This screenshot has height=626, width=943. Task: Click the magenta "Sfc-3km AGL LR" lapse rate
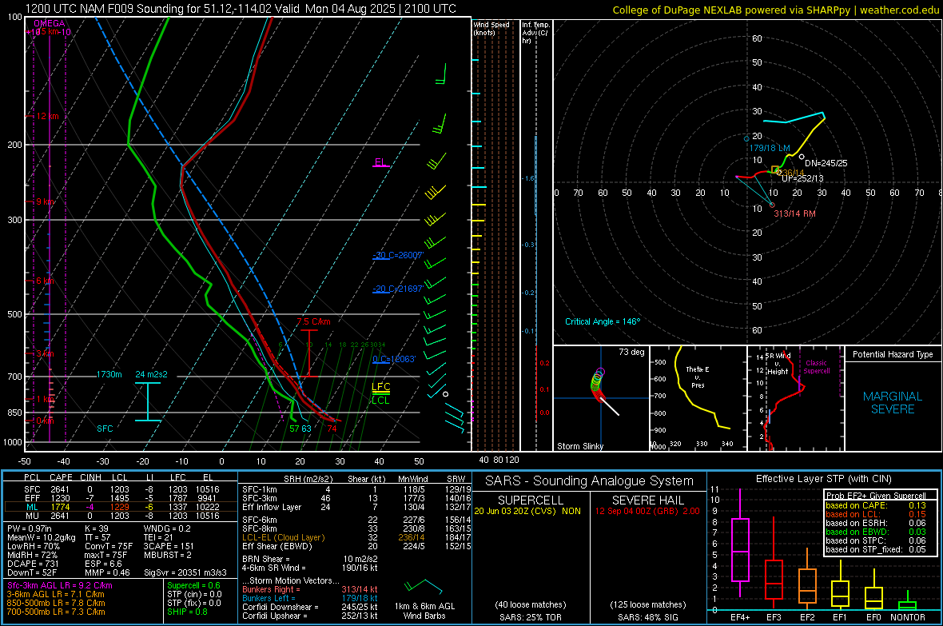pos(60,585)
